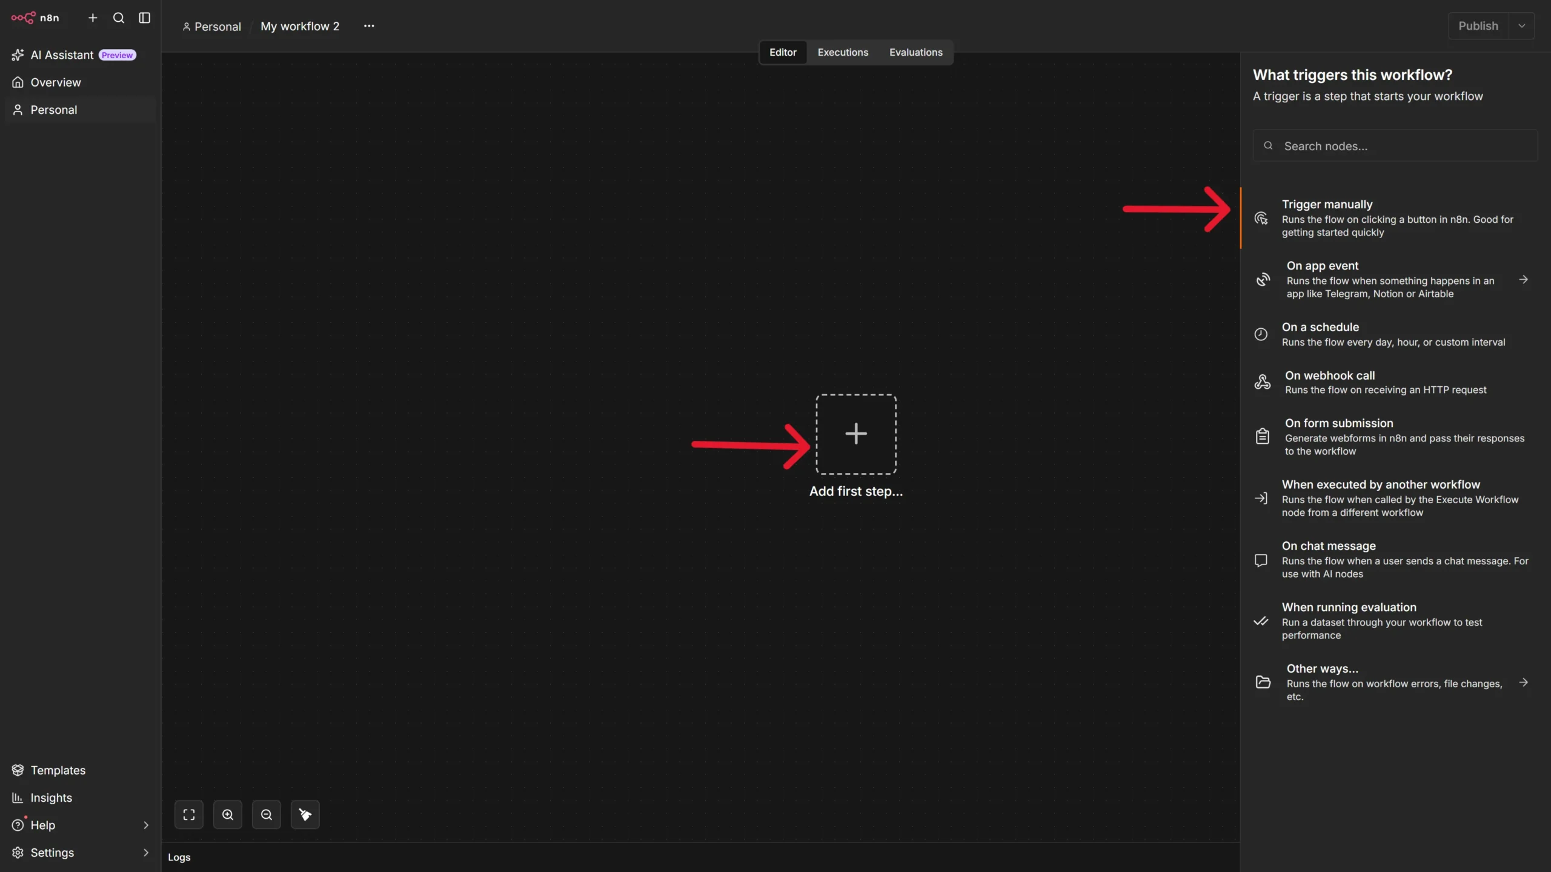Click the Publish button

click(x=1478, y=26)
